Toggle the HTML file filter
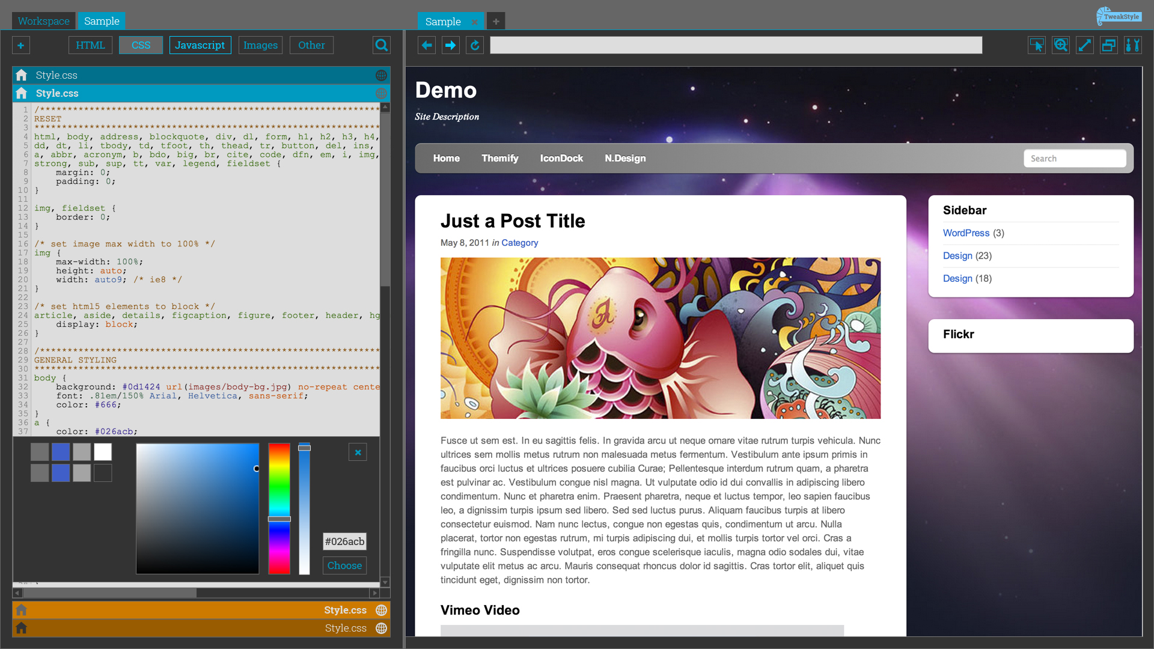The image size is (1154, 649). pos(90,45)
